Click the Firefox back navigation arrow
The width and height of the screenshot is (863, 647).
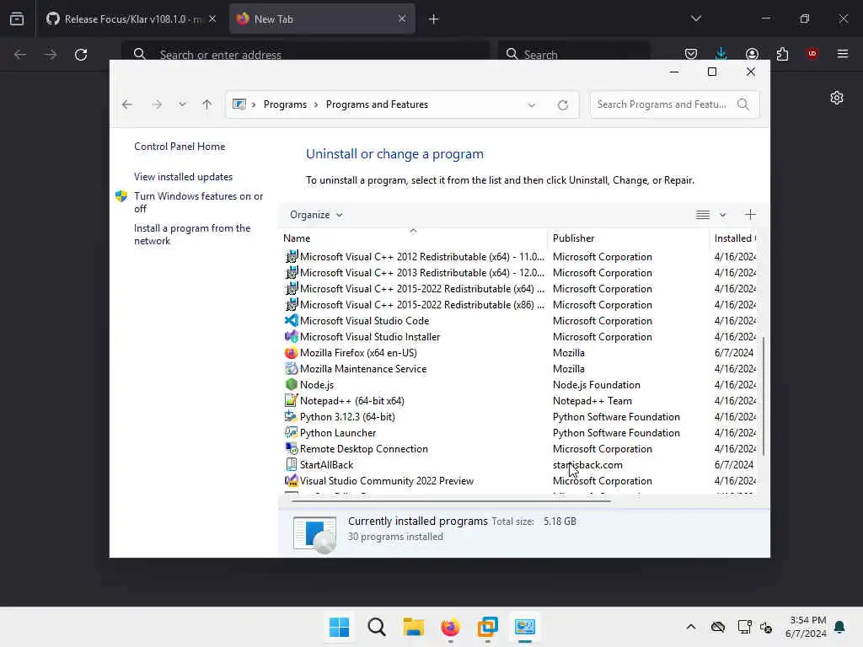point(20,55)
